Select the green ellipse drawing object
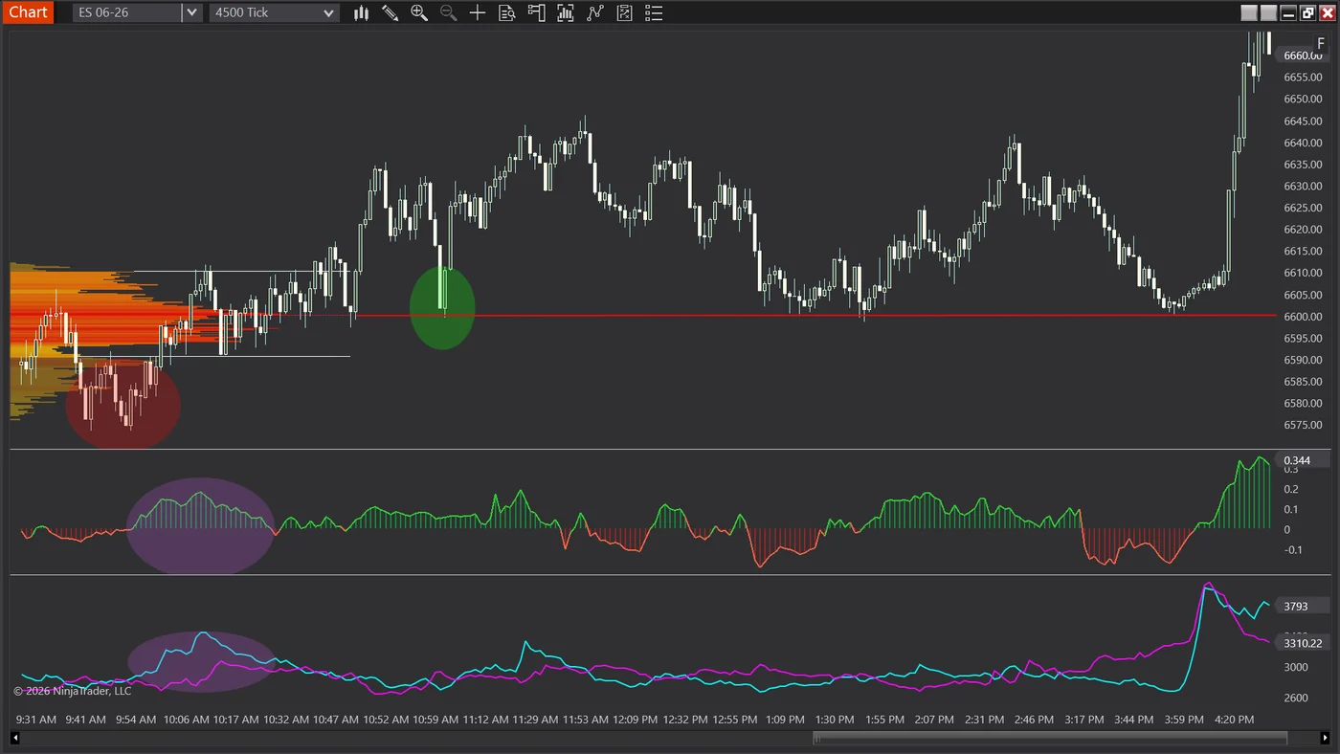The image size is (1340, 754). click(x=442, y=307)
